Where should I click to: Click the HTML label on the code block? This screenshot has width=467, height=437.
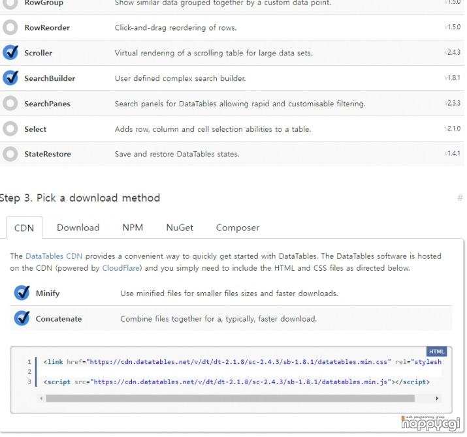[436, 352]
